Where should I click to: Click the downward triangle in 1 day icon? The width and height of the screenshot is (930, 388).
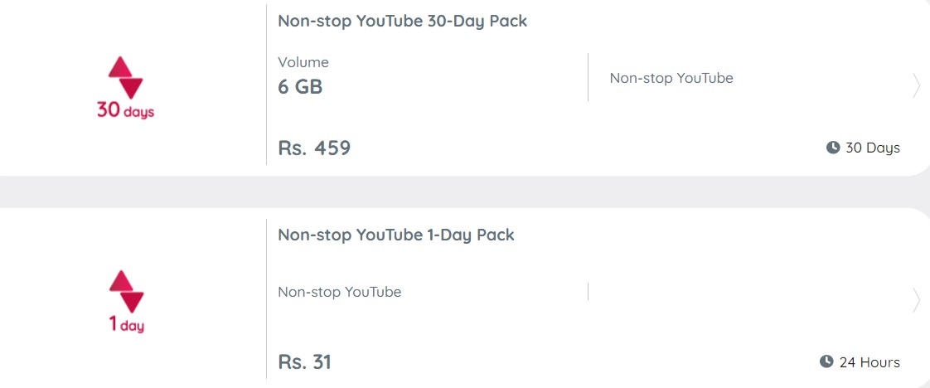(133, 303)
